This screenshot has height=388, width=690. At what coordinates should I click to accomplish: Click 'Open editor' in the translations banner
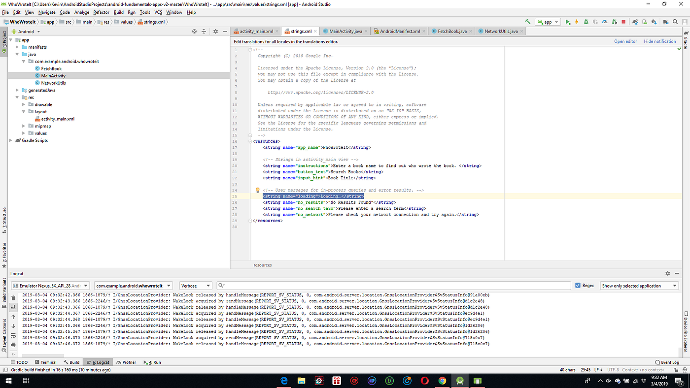point(625,41)
